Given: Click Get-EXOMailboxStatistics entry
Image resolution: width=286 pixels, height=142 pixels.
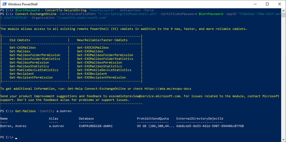Looking at the screenshot, I should (100, 66).
